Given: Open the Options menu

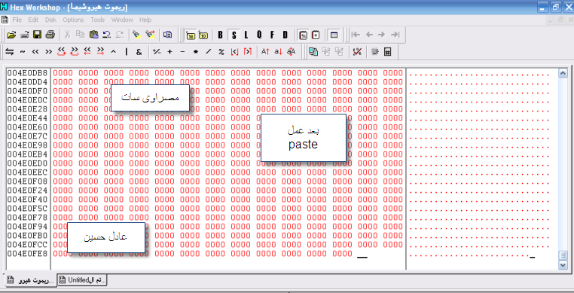Looking at the screenshot, I should tap(73, 20).
